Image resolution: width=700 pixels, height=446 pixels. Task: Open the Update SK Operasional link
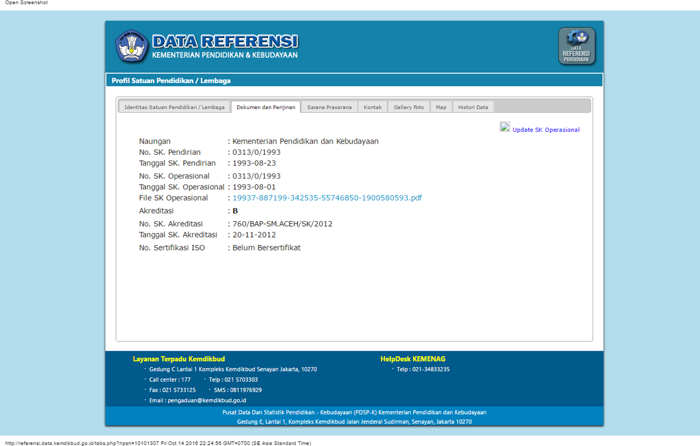pyautogui.click(x=546, y=130)
